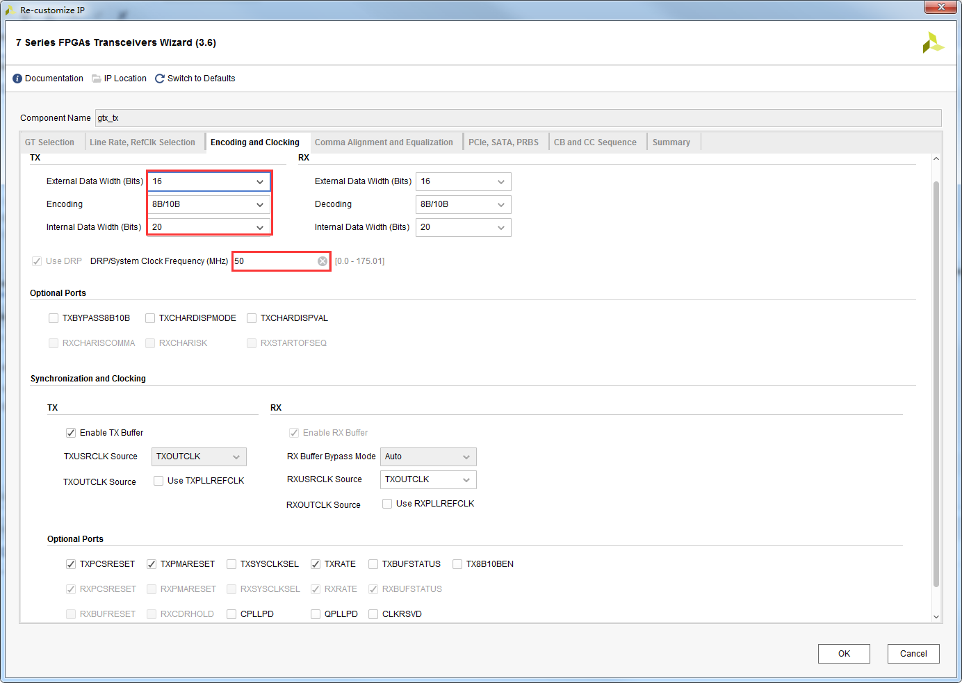Click scrollbar up arrow
The image size is (962, 683).
click(936, 158)
